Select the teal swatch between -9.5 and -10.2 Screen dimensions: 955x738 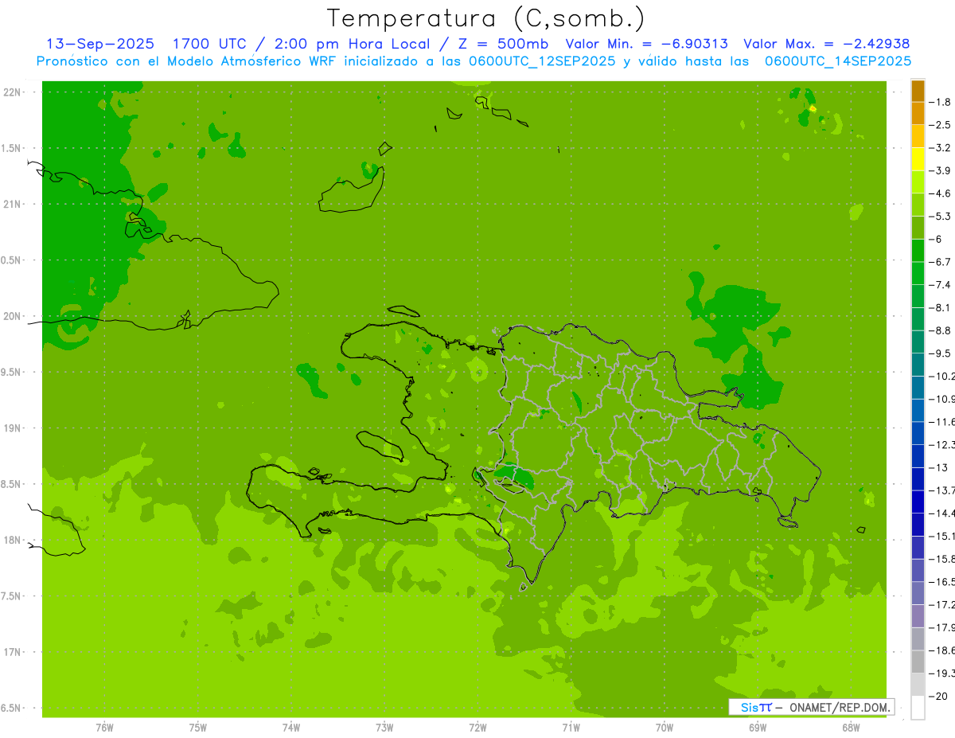coord(918,365)
